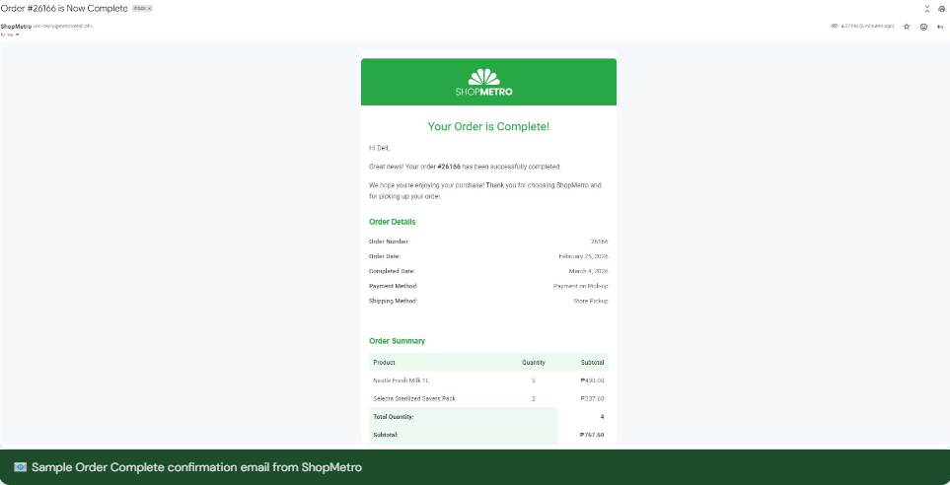Image resolution: width=950 pixels, height=485 pixels.
Task: Click the reply arrow icon
Action: tap(940, 27)
